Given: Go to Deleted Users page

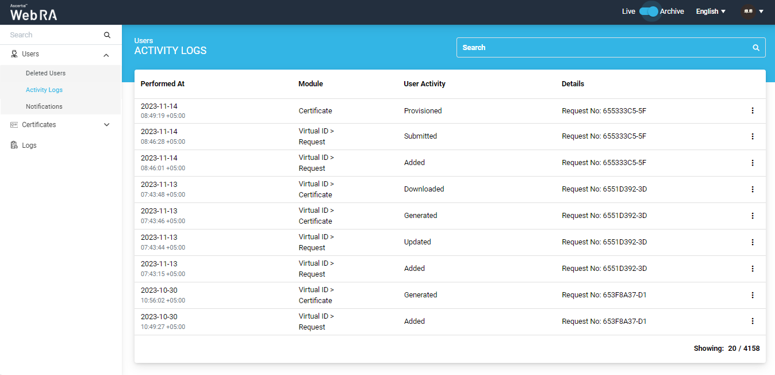Looking at the screenshot, I should 45,73.
